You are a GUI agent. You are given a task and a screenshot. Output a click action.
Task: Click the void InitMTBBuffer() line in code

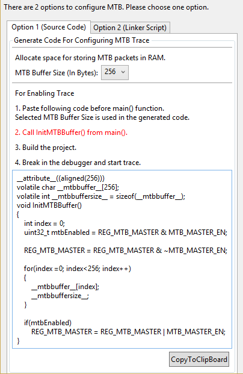point(49,205)
